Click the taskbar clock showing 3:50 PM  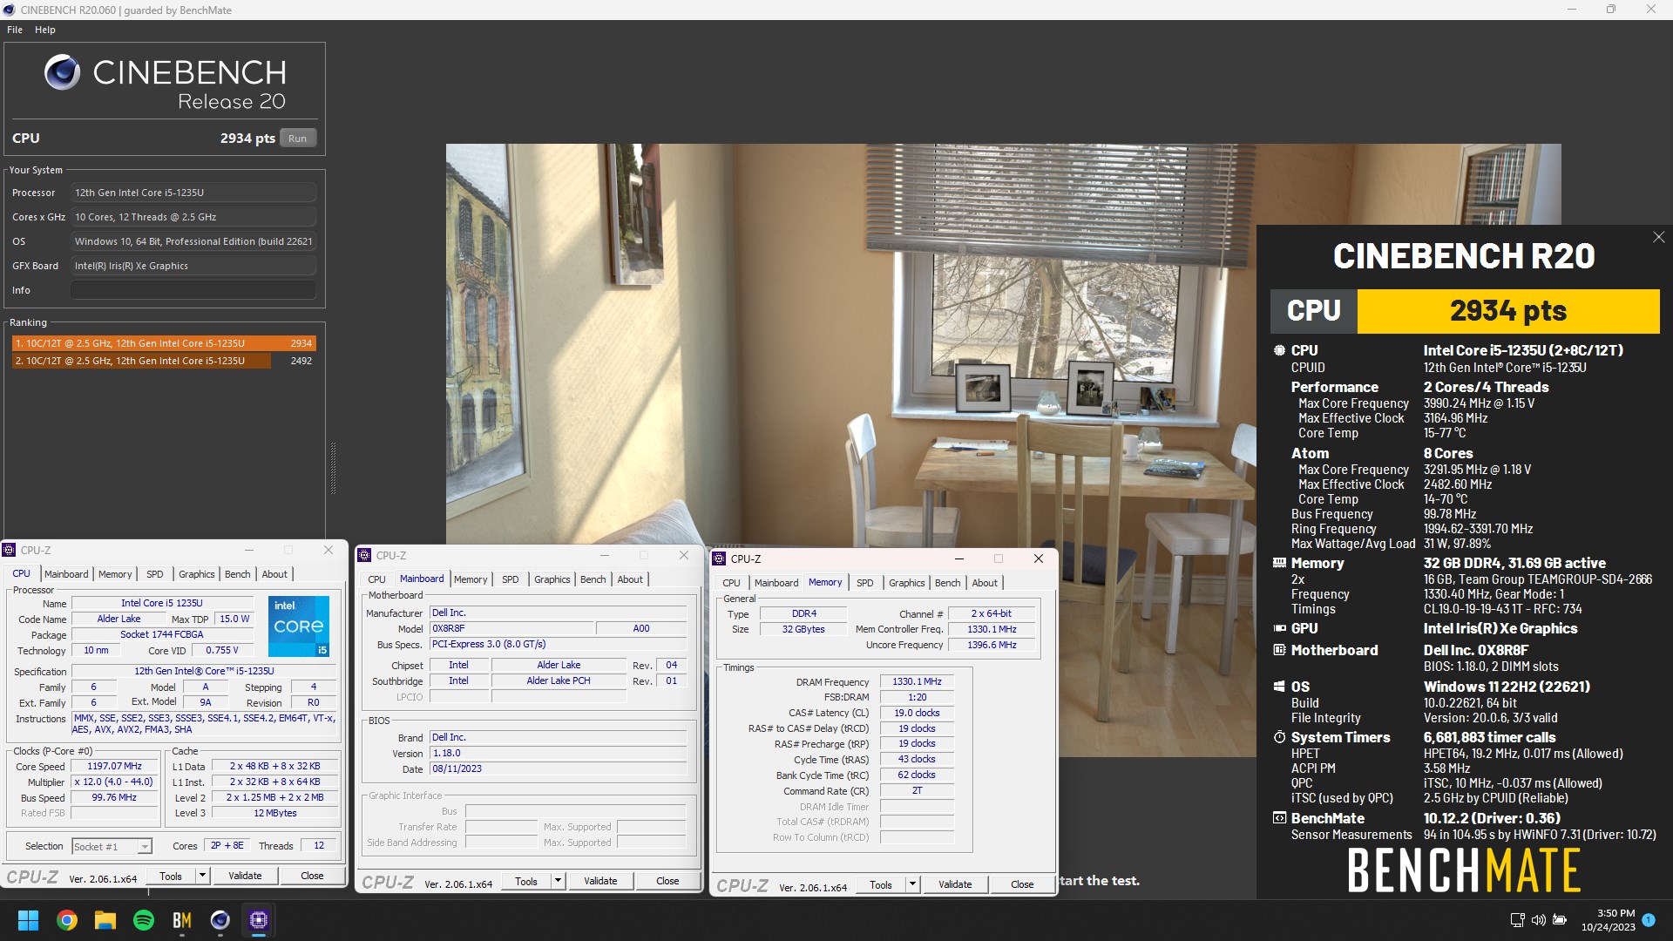tap(1609, 920)
